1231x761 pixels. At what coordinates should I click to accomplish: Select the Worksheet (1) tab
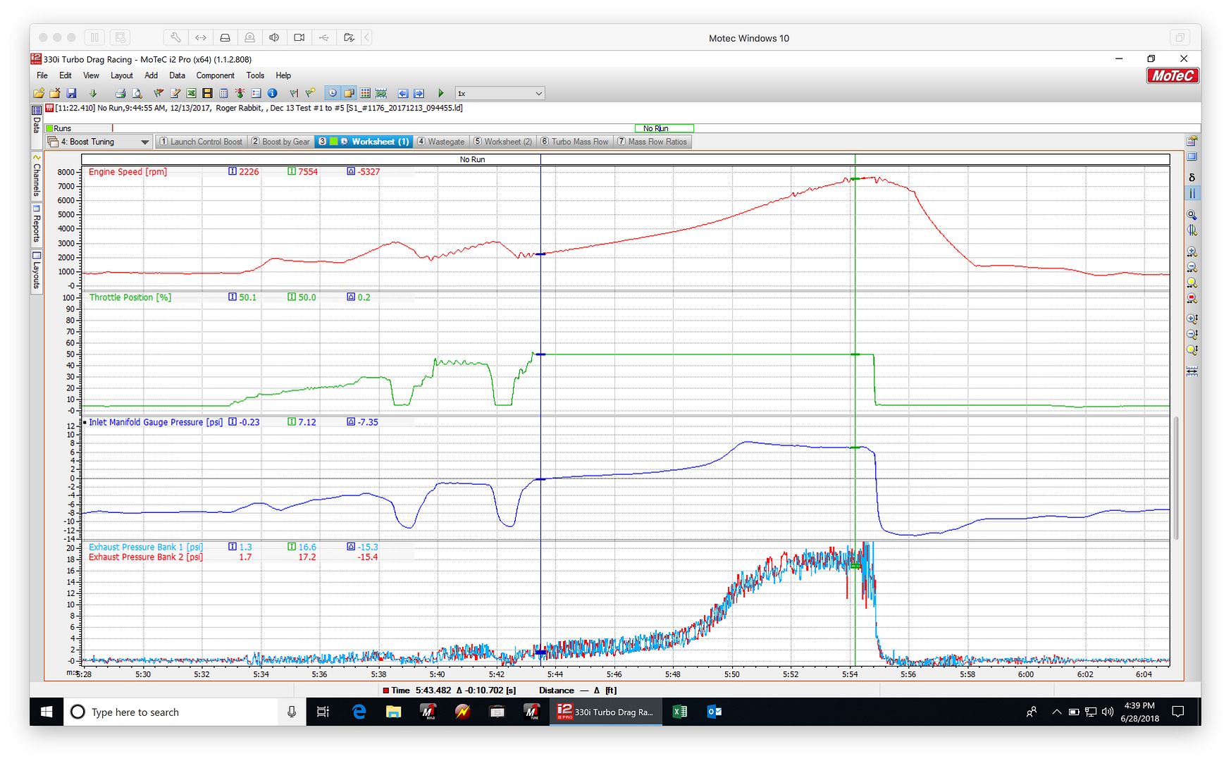pos(364,142)
